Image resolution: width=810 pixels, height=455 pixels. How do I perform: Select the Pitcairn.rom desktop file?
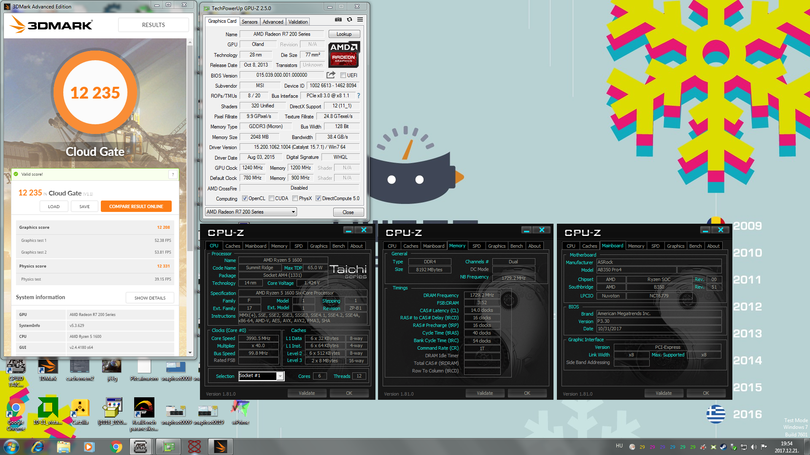pos(144,369)
